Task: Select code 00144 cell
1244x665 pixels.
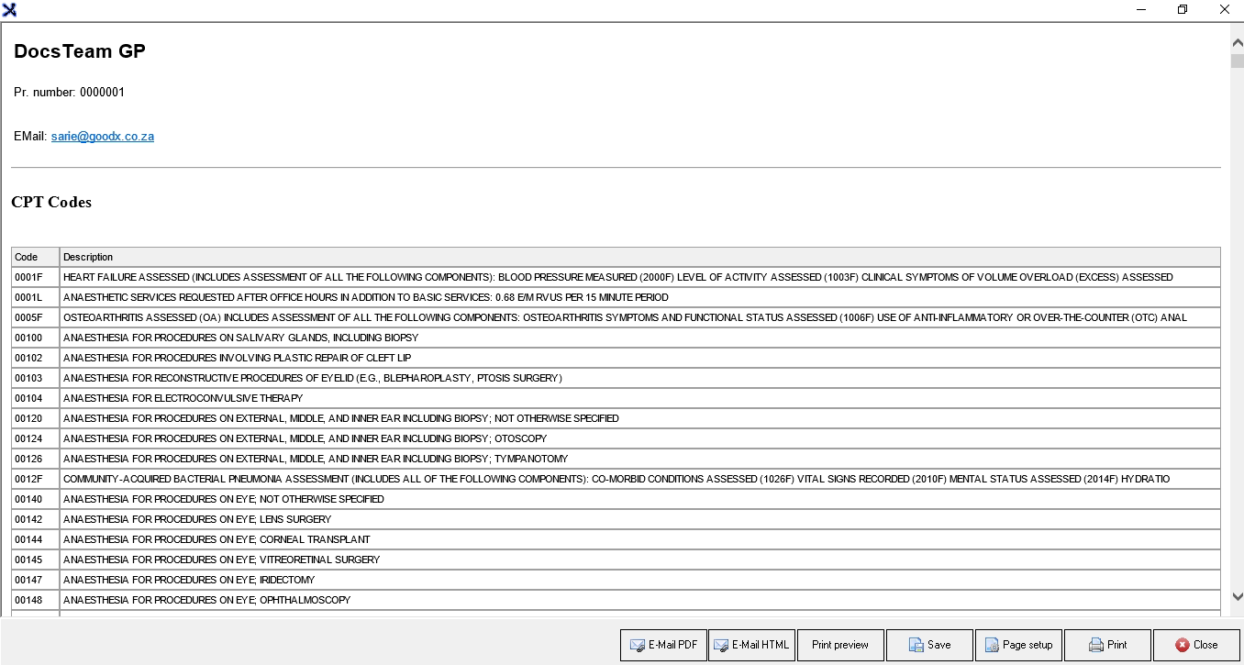Action: (x=36, y=539)
